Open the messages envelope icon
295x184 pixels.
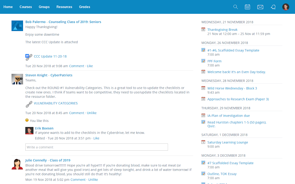pyautogui.click(x=260, y=7)
